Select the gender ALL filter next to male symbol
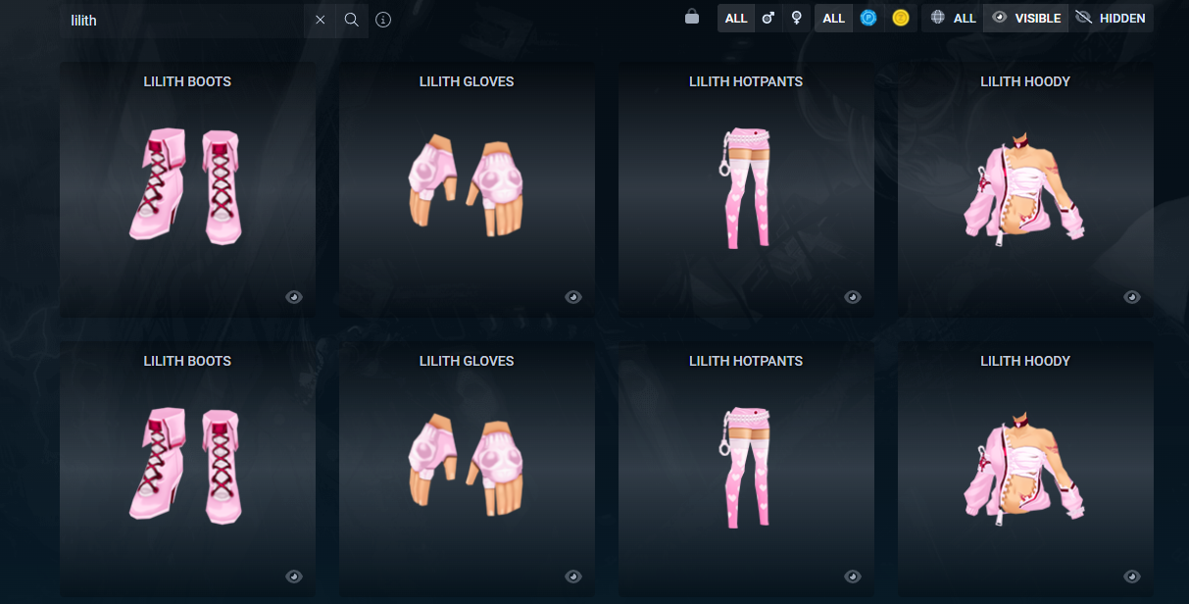This screenshot has width=1189, height=604. click(x=736, y=19)
